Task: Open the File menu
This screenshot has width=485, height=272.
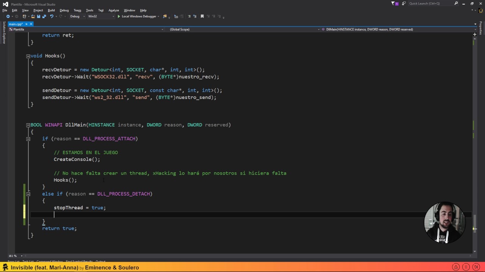Action: (x=5, y=10)
